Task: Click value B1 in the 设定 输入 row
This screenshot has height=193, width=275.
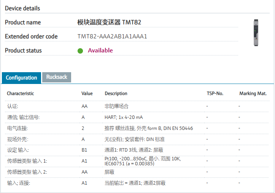Action: [84, 150]
